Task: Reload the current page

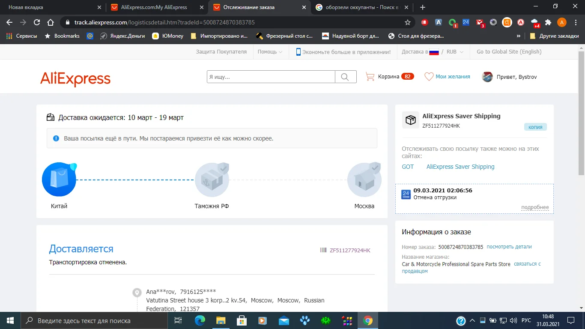Action: pyautogui.click(x=37, y=22)
